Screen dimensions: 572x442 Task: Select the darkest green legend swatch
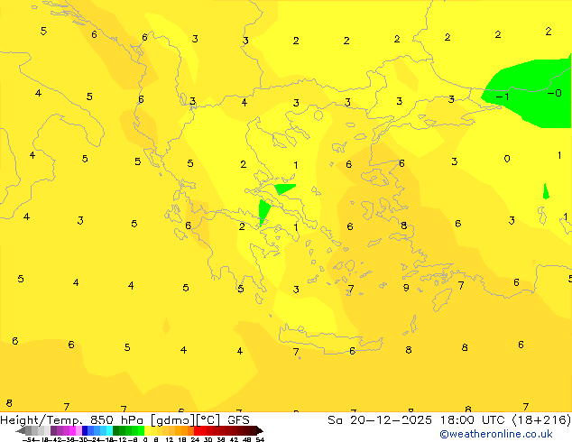[116, 430]
